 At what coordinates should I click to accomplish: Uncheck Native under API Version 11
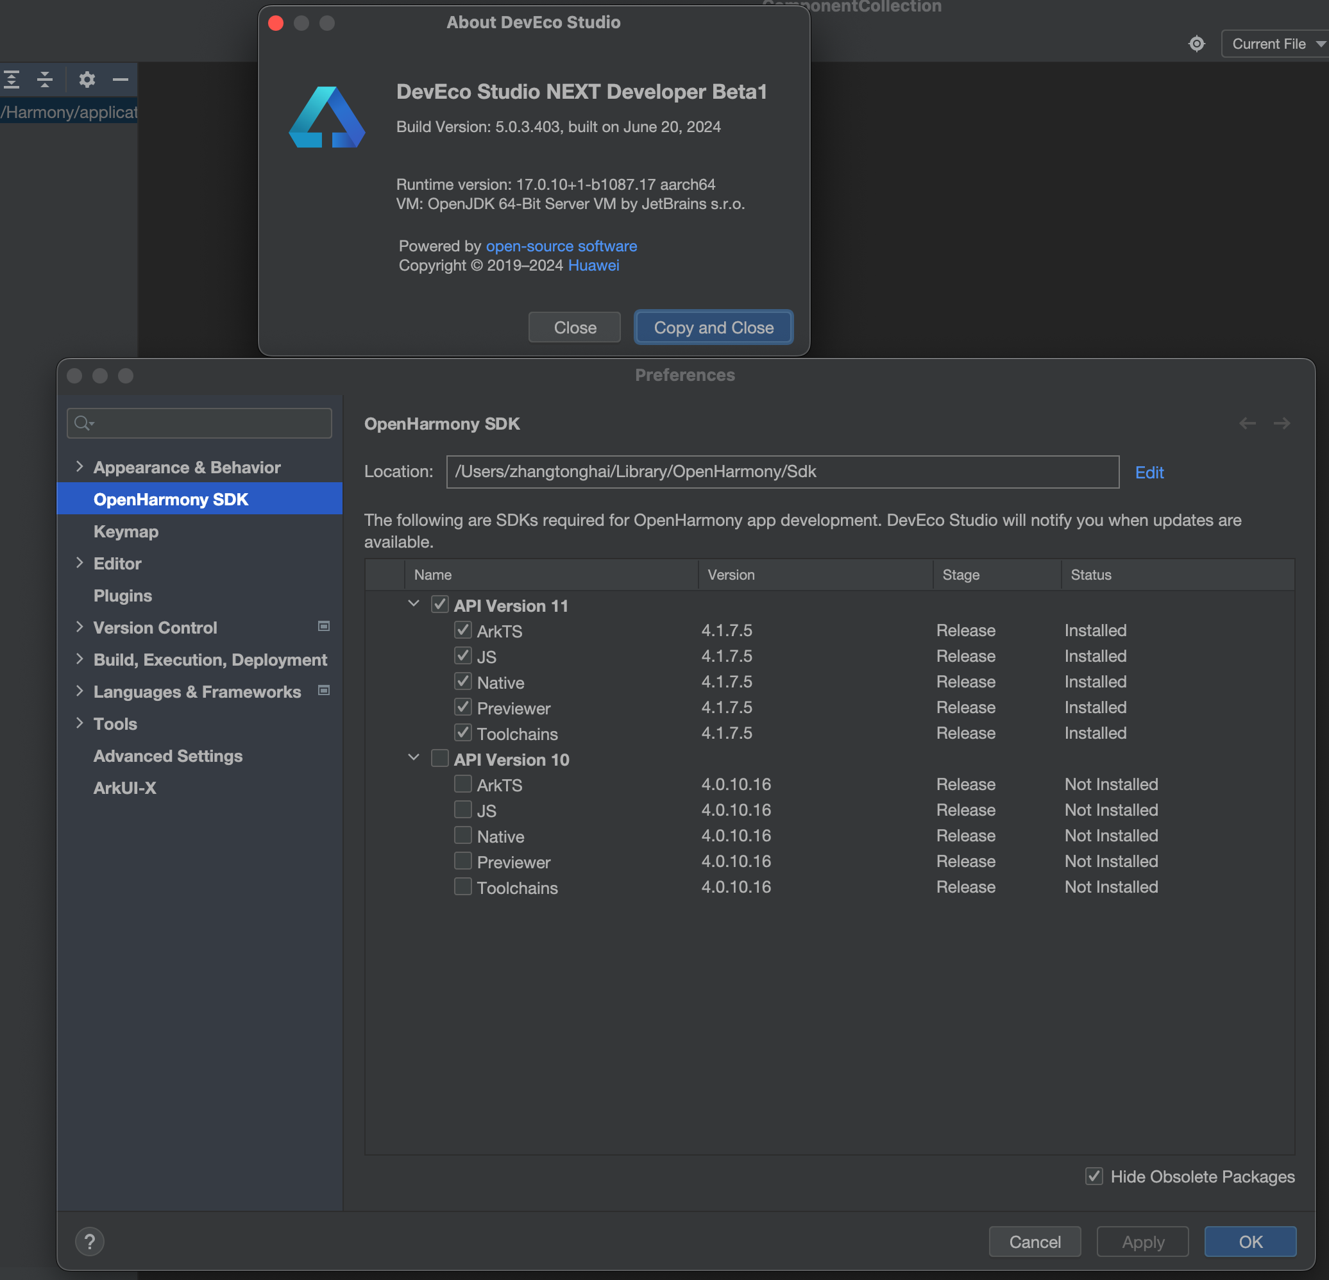[462, 680]
